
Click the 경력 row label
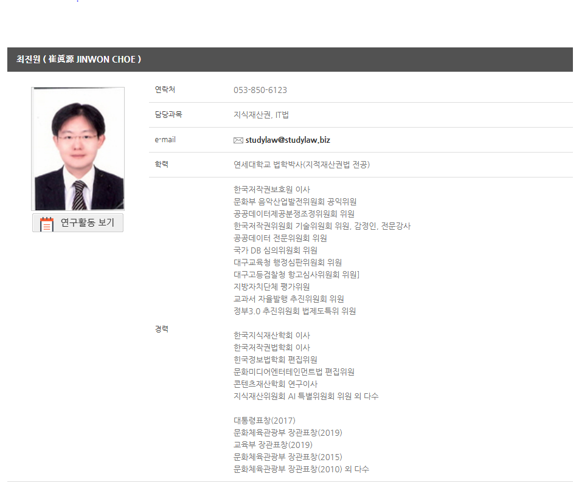click(161, 328)
